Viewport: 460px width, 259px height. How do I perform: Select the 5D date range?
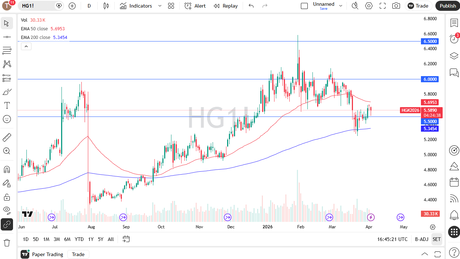36,239
